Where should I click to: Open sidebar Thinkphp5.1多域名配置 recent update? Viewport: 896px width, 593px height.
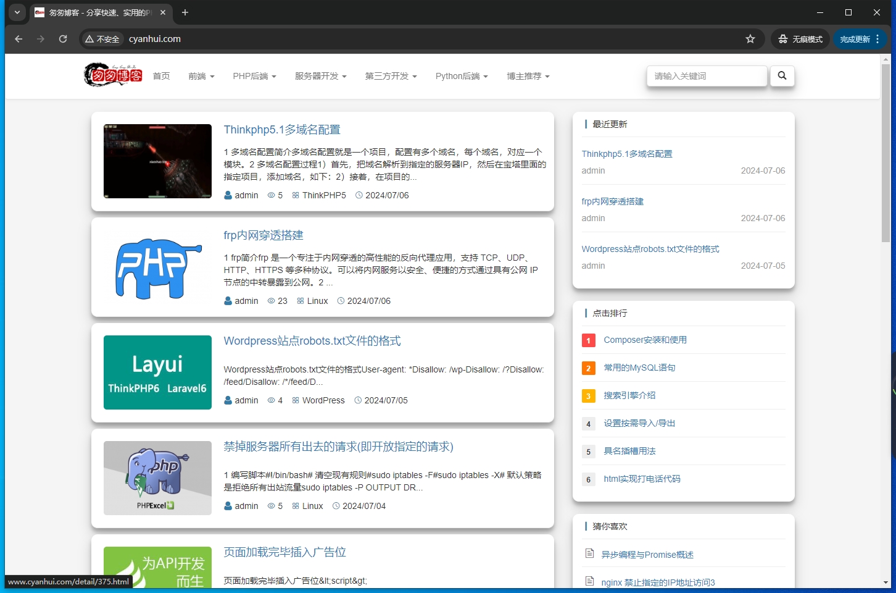coord(627,154)
